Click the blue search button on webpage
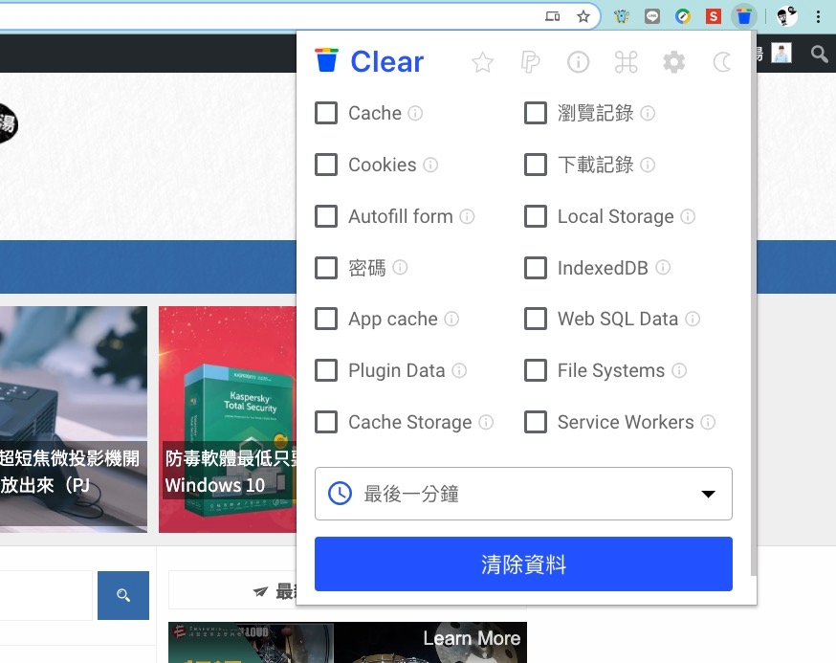The width and height of the screenshot is (836, 663). pos(123,595)
